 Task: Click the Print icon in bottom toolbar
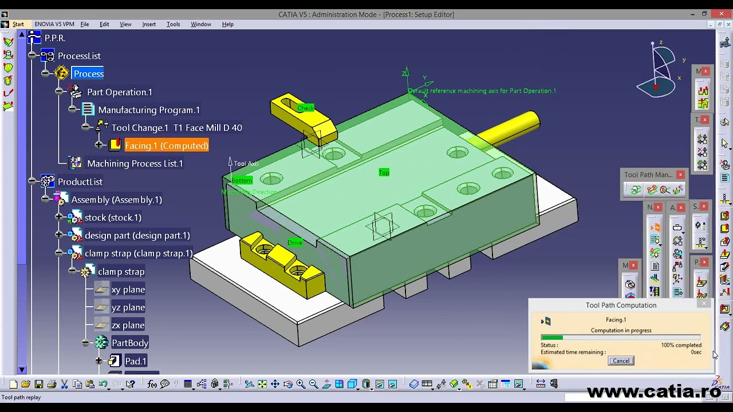52,385
